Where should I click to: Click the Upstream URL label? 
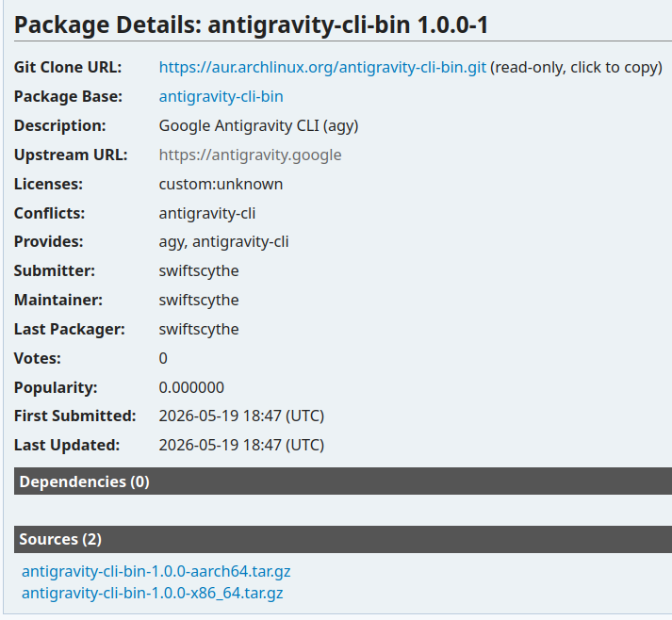click(71, 155)
